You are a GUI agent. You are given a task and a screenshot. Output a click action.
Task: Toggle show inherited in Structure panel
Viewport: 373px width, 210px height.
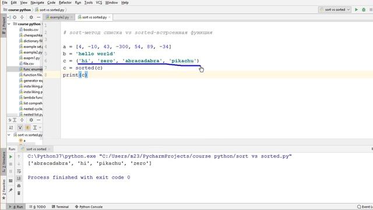click(20, 128)
